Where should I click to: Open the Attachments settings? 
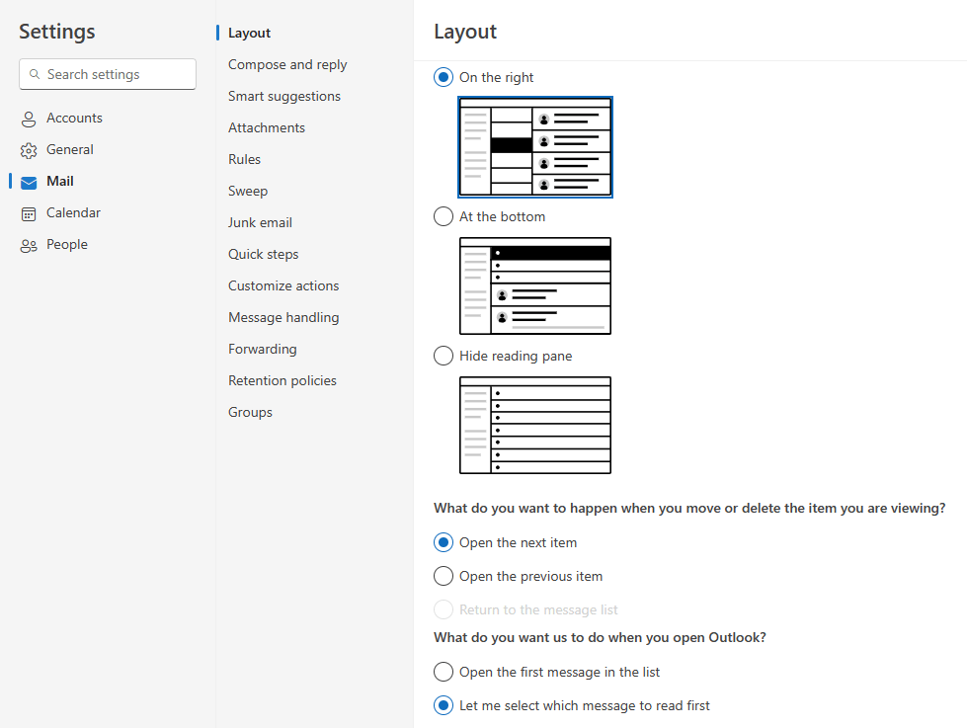(x=267, y=127)
